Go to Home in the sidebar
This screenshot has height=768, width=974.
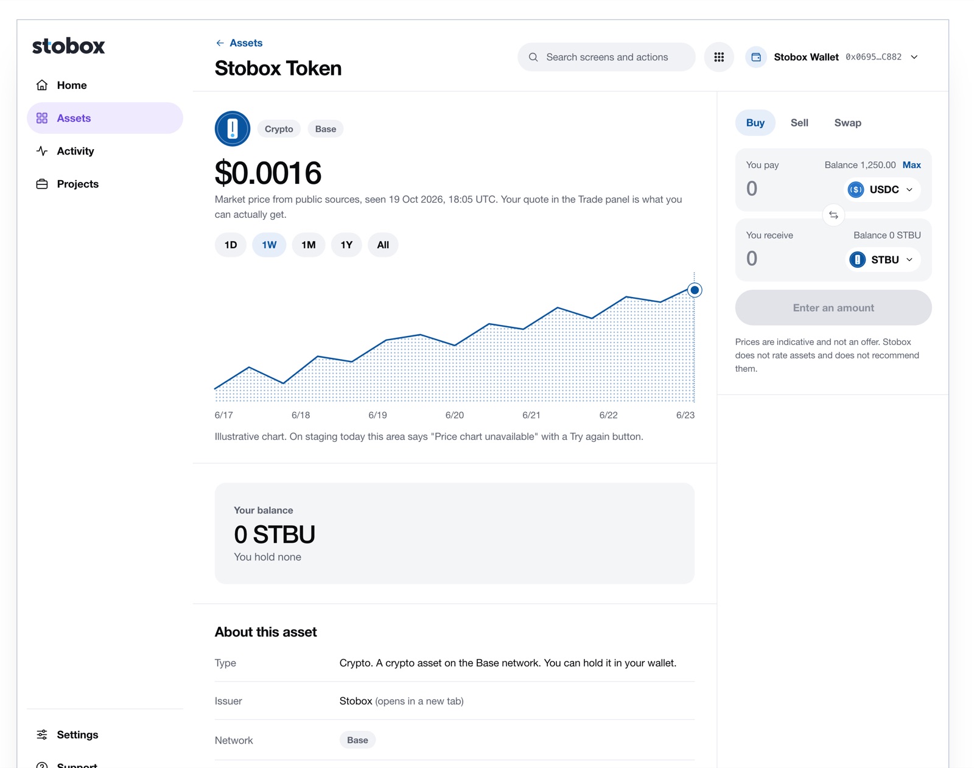click(105, 85)
